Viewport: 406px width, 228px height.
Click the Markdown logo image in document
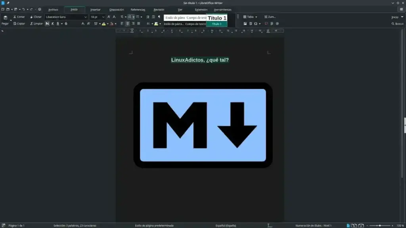pos(203,125)
